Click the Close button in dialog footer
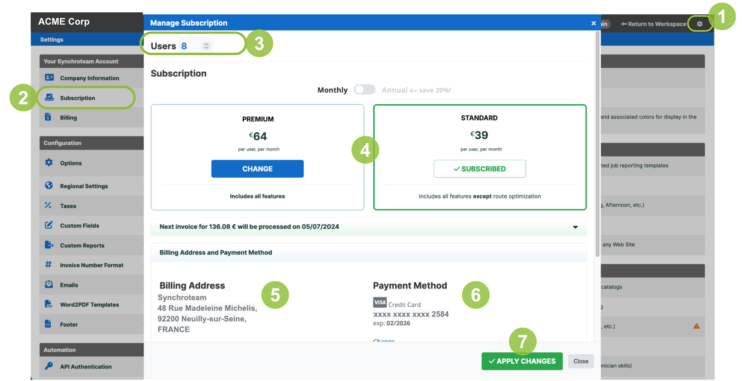The width and height of the screenshot is (742, 381). 581,361
